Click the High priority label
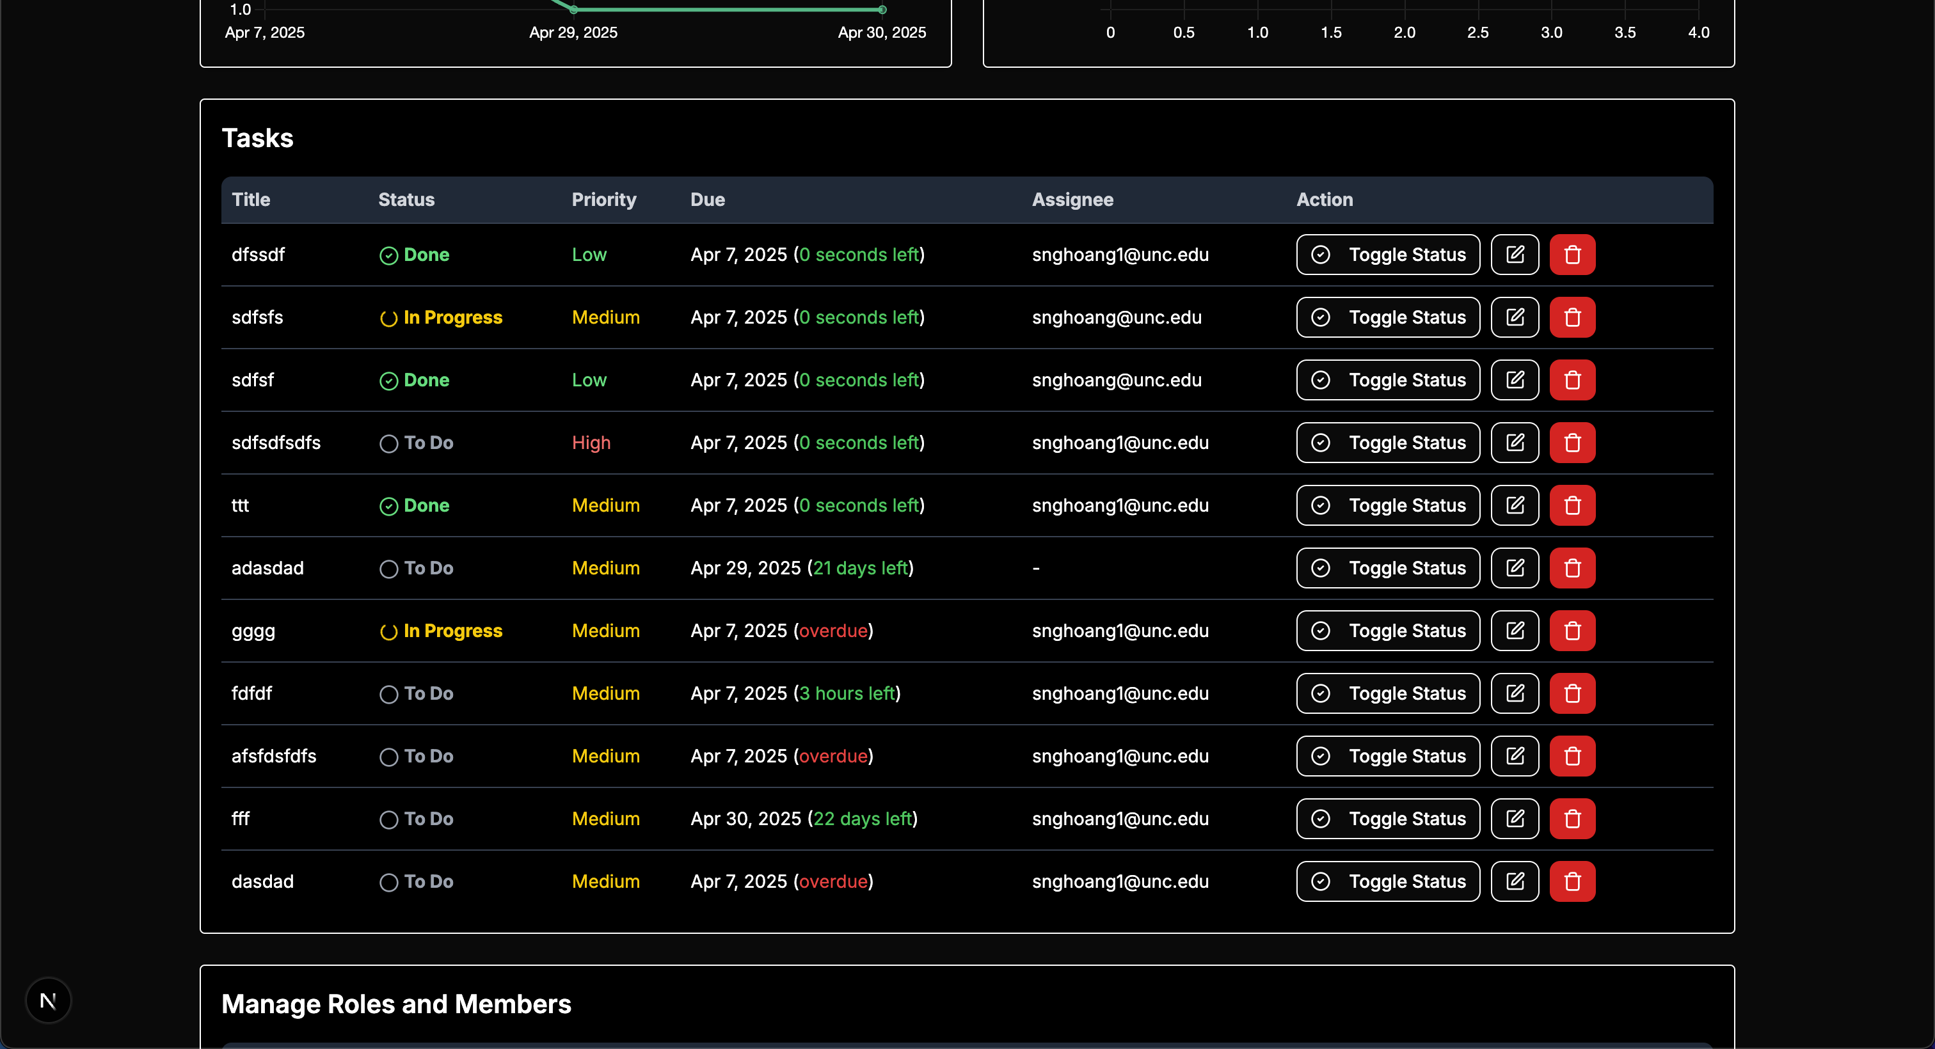The height and width of the screenshot is (1049, 1935). 591,442
